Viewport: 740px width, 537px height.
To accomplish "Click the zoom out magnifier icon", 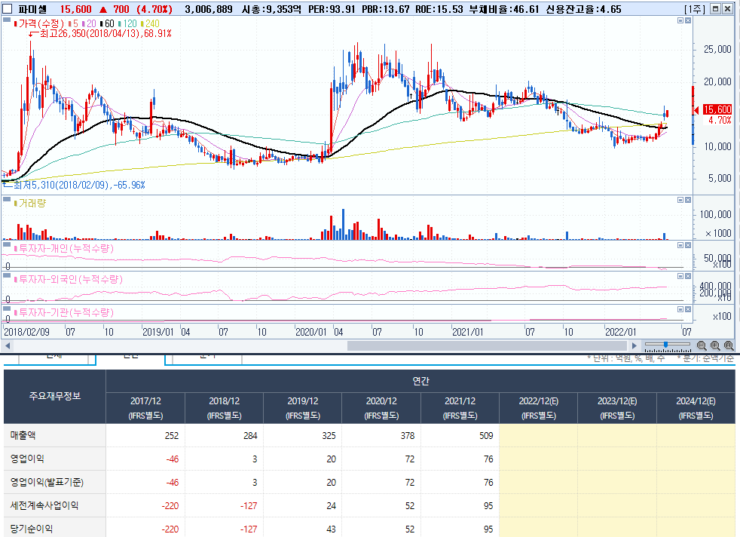I will point(702,345).
